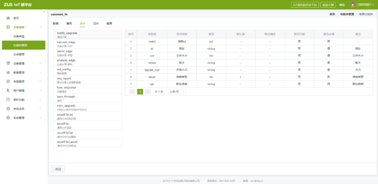Click the 数据管理 bar-chart icon
This screenshot has height=184, width=378.
point(8,72)
